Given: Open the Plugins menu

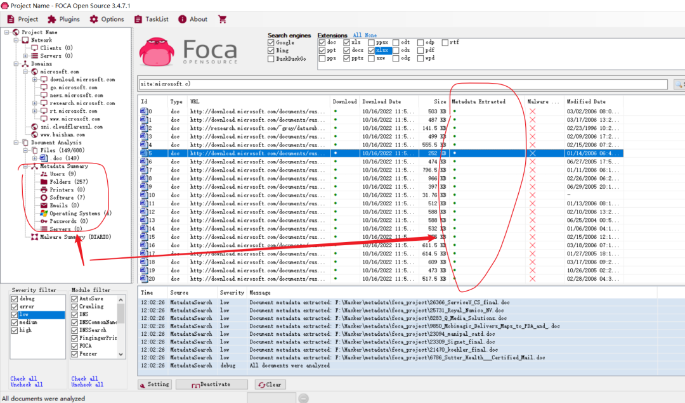Looking at the screenshot, I should 64,19.
